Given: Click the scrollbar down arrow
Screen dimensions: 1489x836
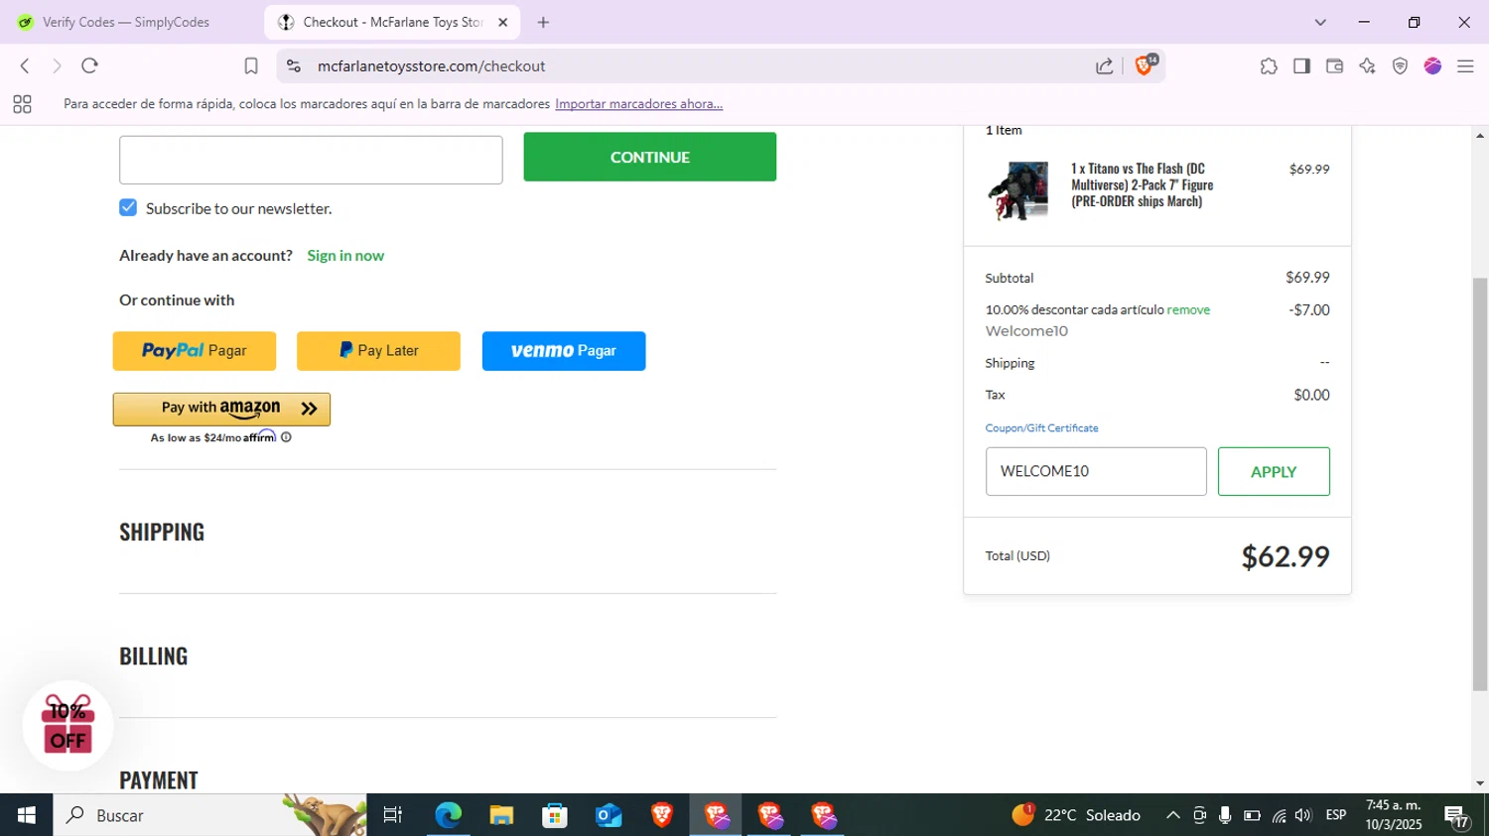Looking at the screenshot, I should point(1480,783).
